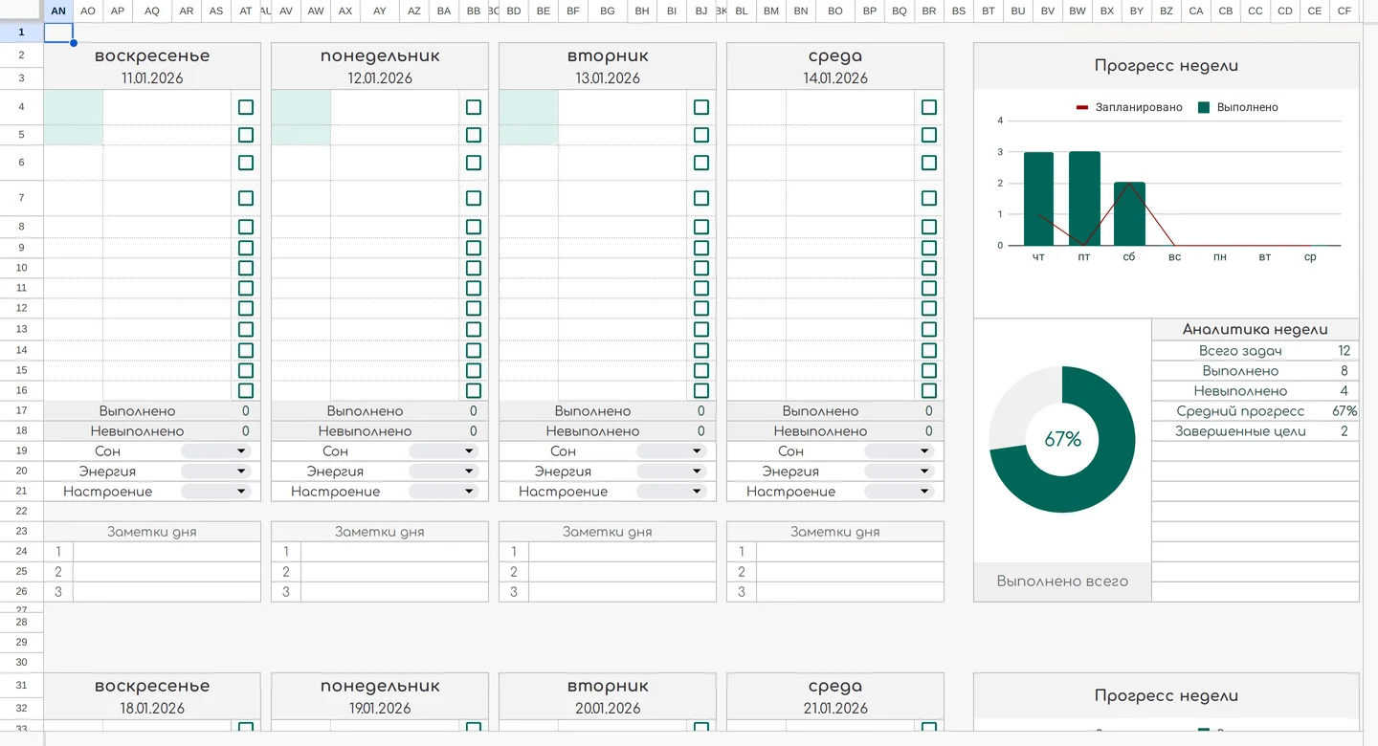
Task: Check row 16 checkbox under воскресенье 11.01.2026
Action: (246, 390)
